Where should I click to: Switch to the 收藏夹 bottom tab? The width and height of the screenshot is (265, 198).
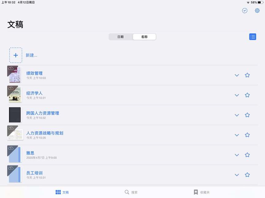click(x=202, y=192)
